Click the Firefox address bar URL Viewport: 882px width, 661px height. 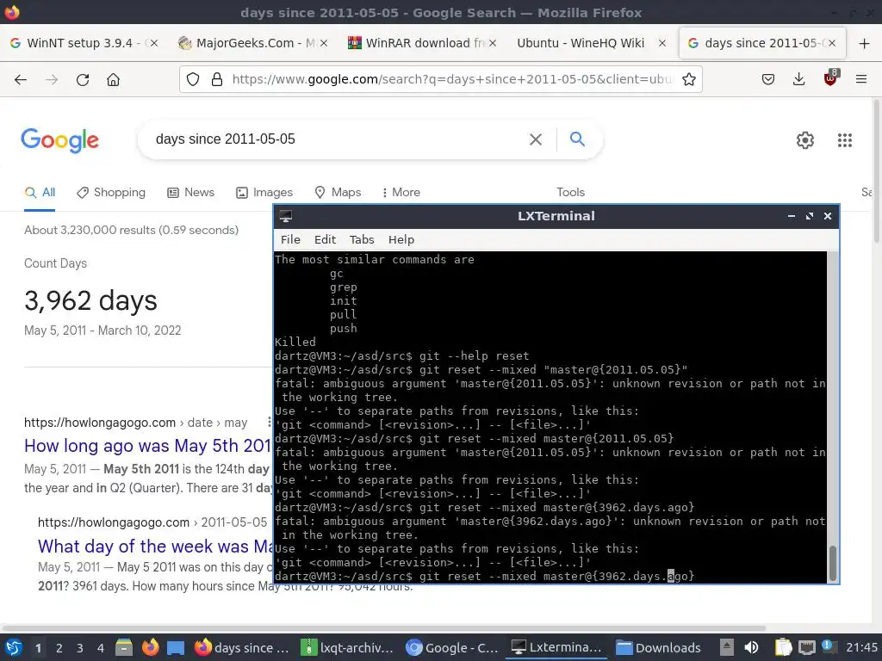[451, 79]
